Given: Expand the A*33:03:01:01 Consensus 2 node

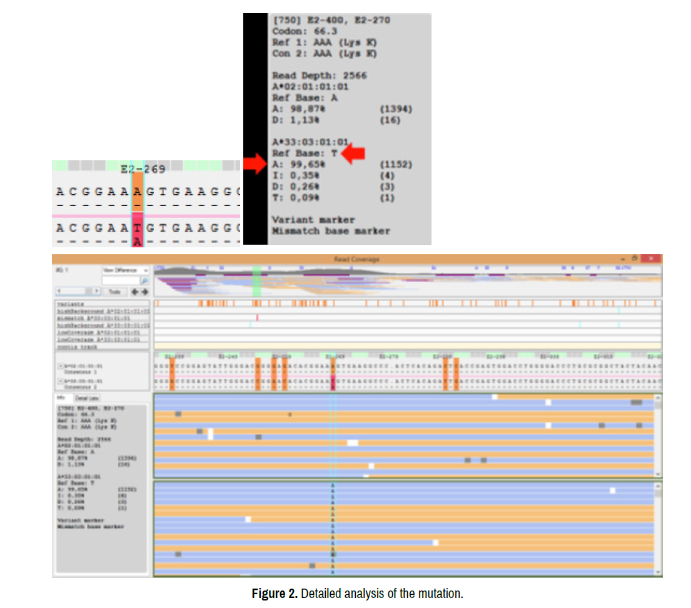Looking at the screenshot, I should [60, 381].
